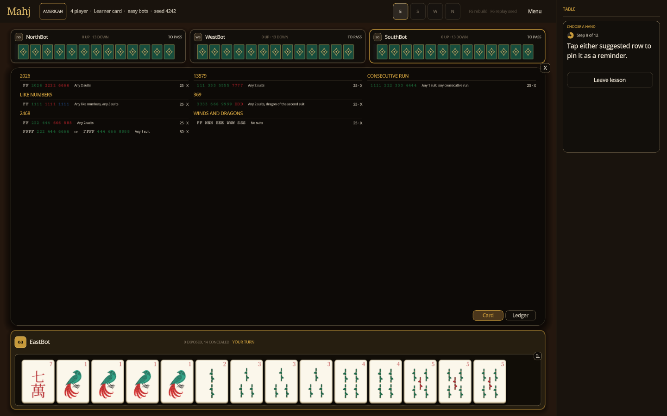The height and width of the screenshot is (416, 667).
Task: Click F5 rebuild link
Action: click(478, 12)
